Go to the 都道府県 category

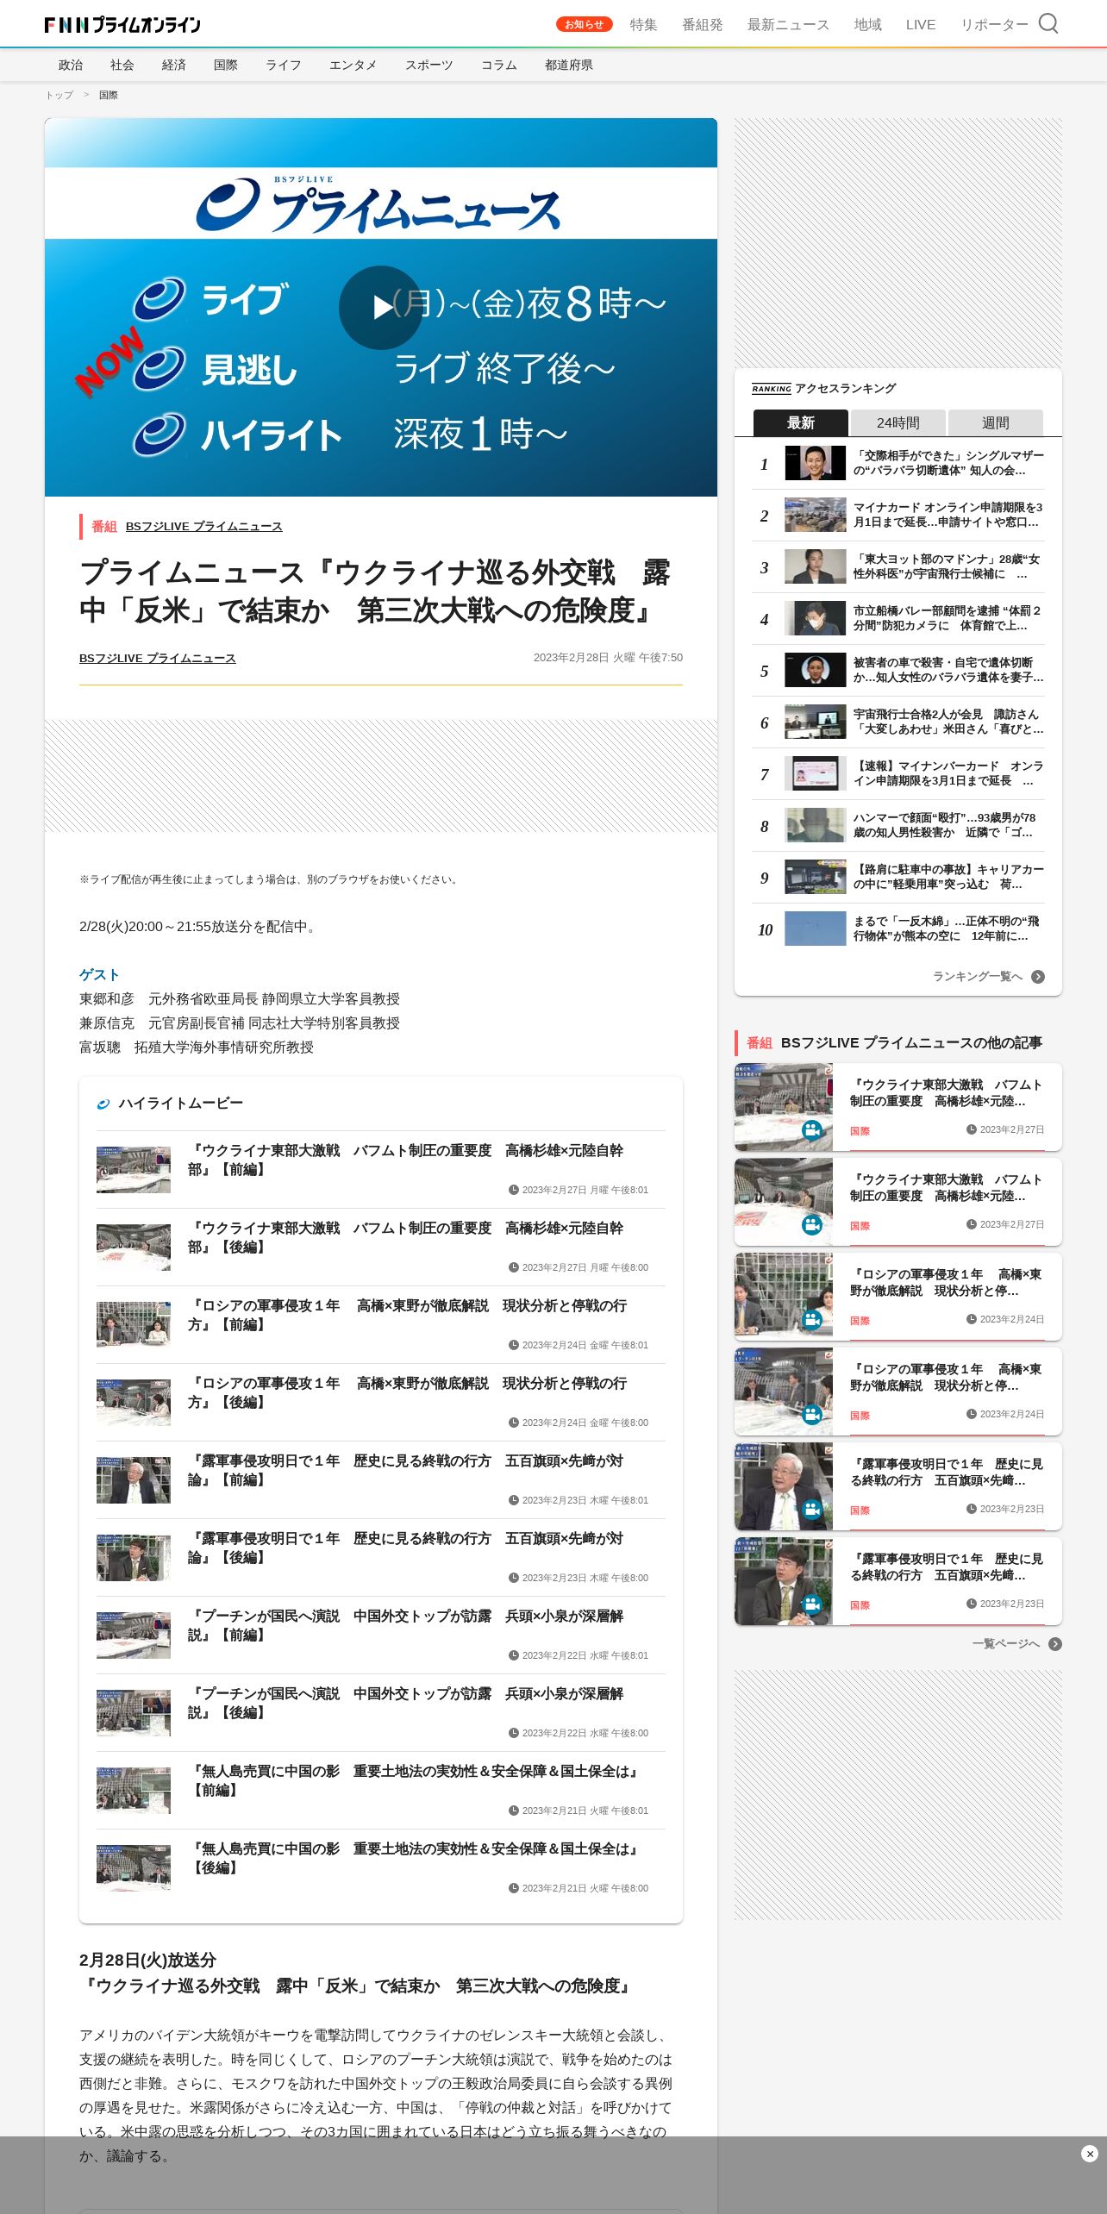coord(568,65)
